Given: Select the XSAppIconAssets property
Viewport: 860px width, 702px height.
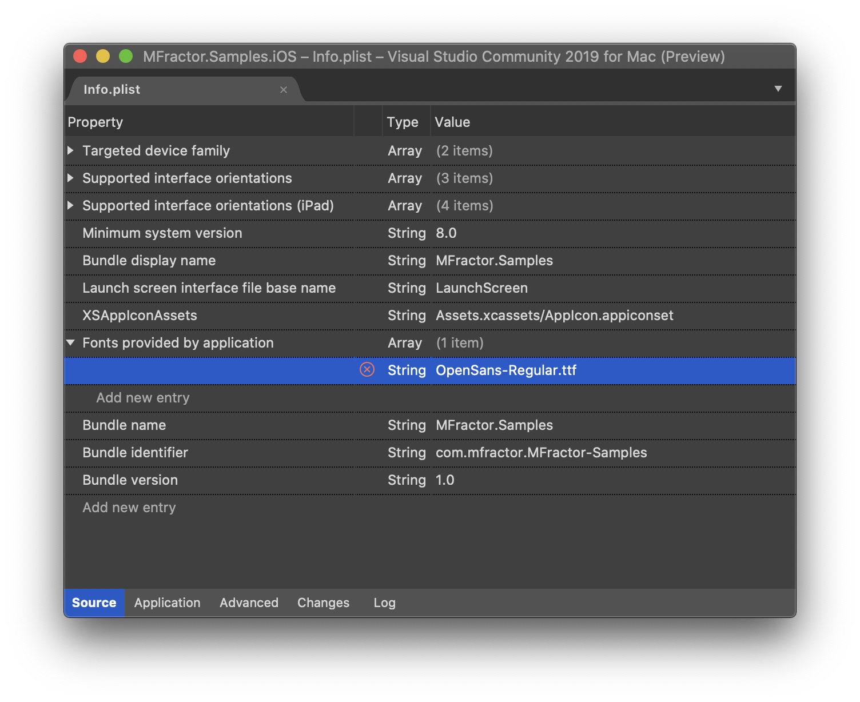Looking at the screenshot, I should click(140, 315).
